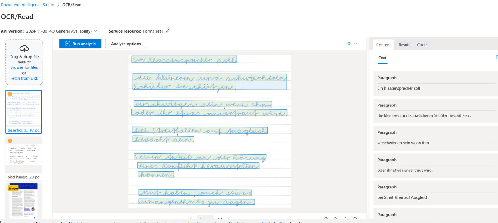Image resolution: width=498 pixels, height=223 pixels.
Task: Expand the chevron next to the eye icon
Action: pos(355,44)
